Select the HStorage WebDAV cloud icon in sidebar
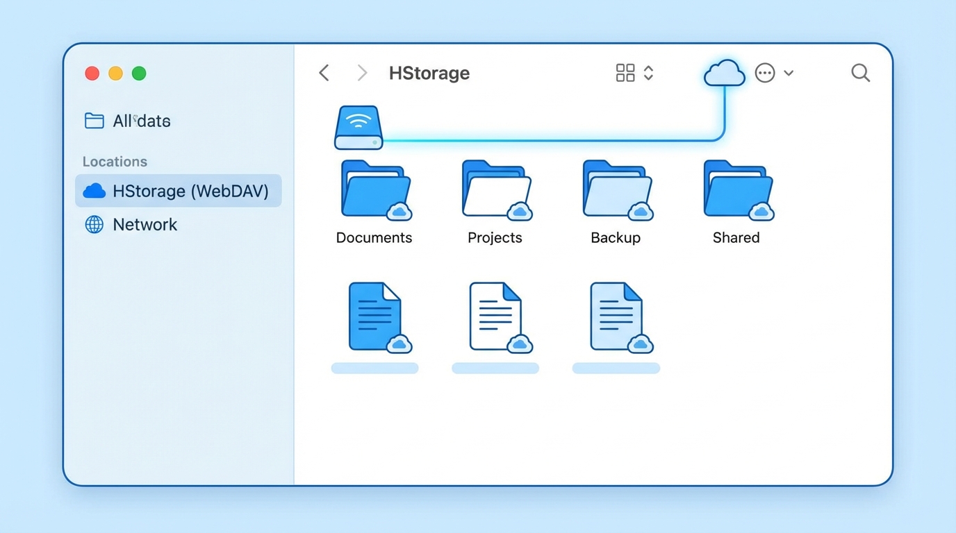Viewport: 956px width, 533px height. (94, 191)
